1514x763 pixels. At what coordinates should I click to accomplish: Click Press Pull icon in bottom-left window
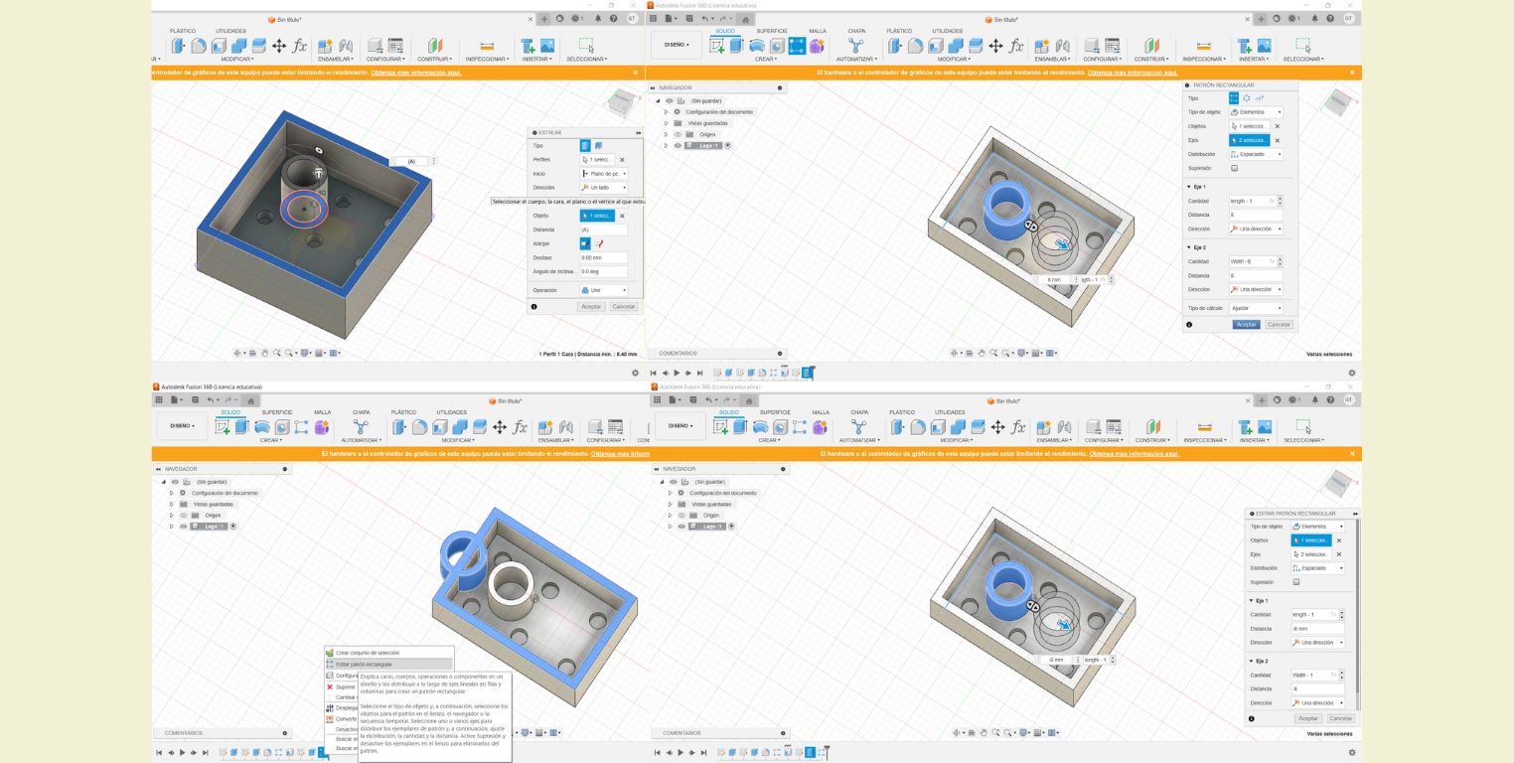point(399,427)
